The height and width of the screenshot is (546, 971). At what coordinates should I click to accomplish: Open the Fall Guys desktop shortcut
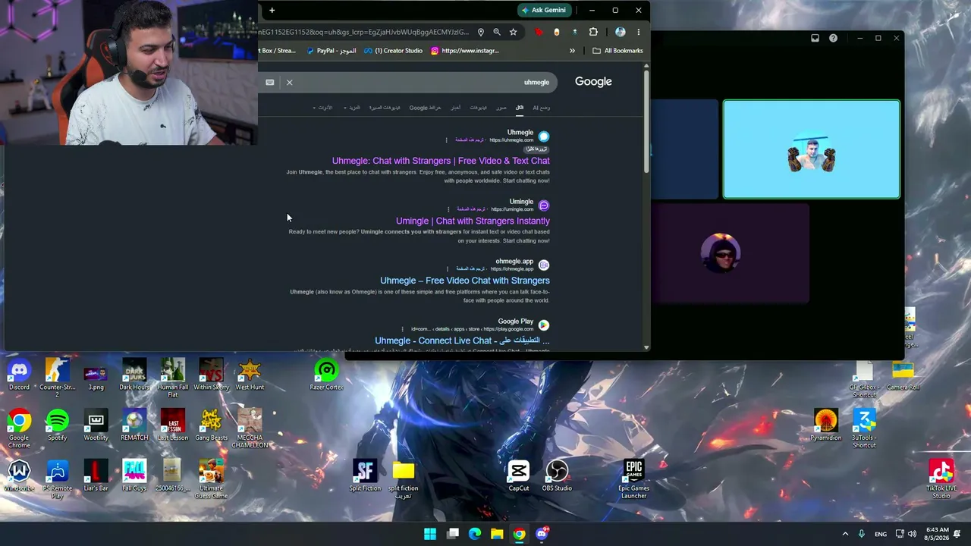pyautogui.click(x=134, y=475)
